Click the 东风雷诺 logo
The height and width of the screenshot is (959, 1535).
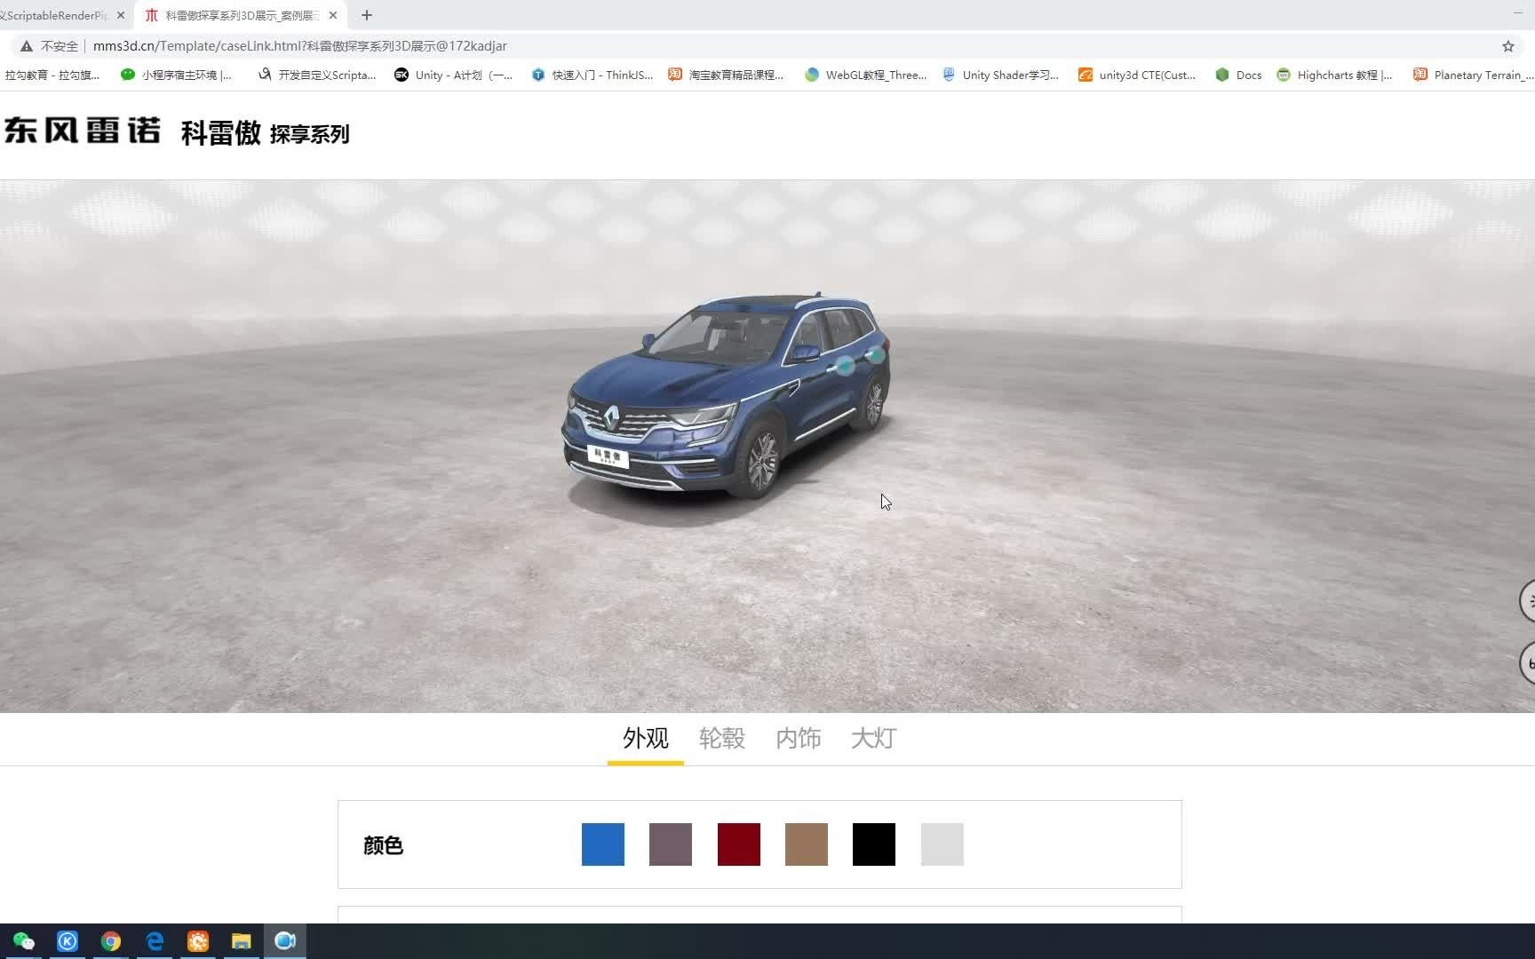coord(83,131)
